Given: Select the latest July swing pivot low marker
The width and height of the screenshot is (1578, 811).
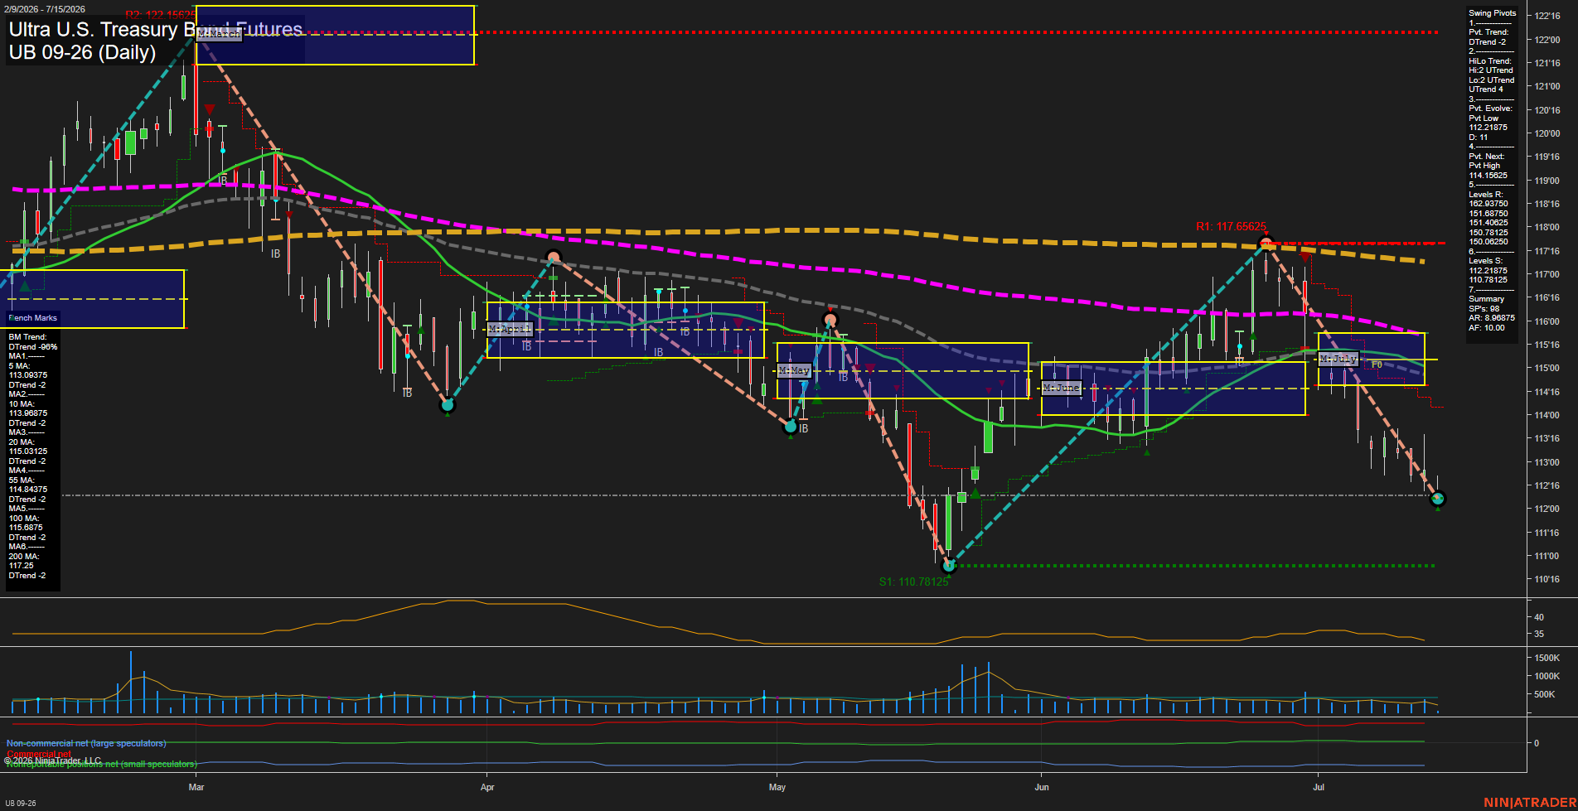Looking at the screenshot, I should [x=1438, y=499].
